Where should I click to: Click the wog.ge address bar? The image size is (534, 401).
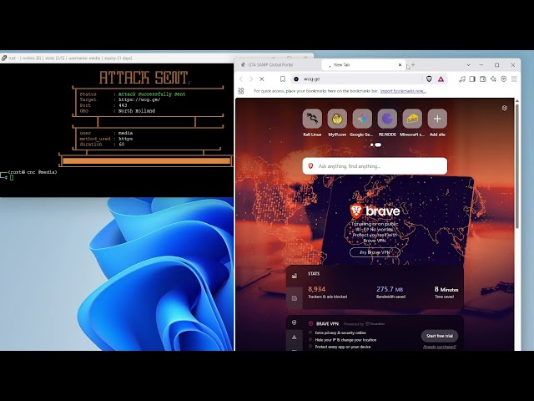[356, 79]
